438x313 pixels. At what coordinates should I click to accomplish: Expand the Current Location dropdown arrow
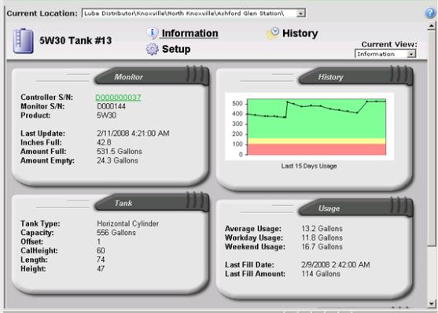(x=300, y=13)
